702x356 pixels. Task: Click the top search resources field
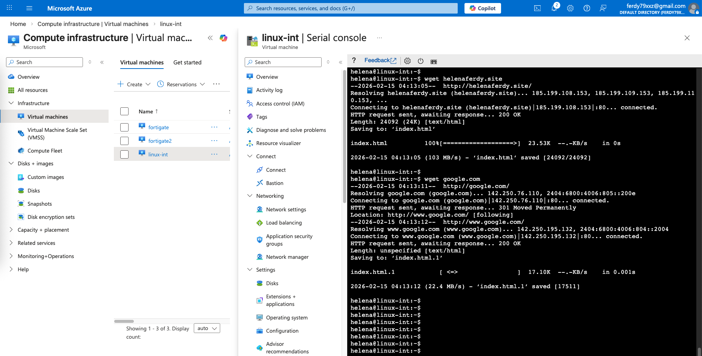point(351,8)
